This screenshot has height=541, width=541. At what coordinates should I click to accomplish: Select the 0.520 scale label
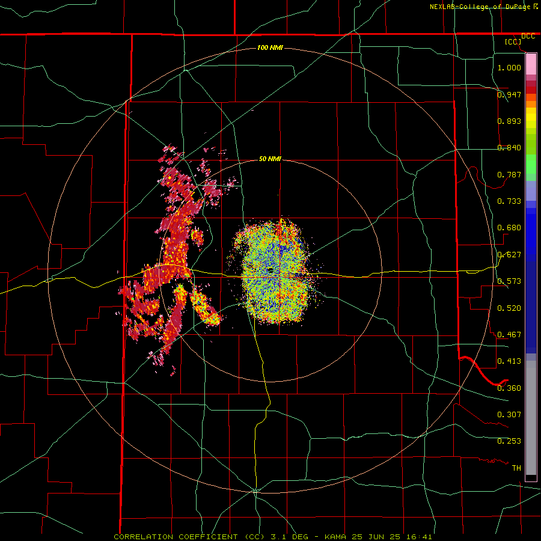pos(509,308)
